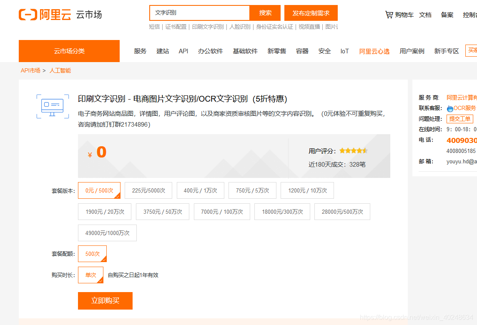Open the 阿里云计算 service provider link
This screenshot has width=477, height=325.
point(462,97)
